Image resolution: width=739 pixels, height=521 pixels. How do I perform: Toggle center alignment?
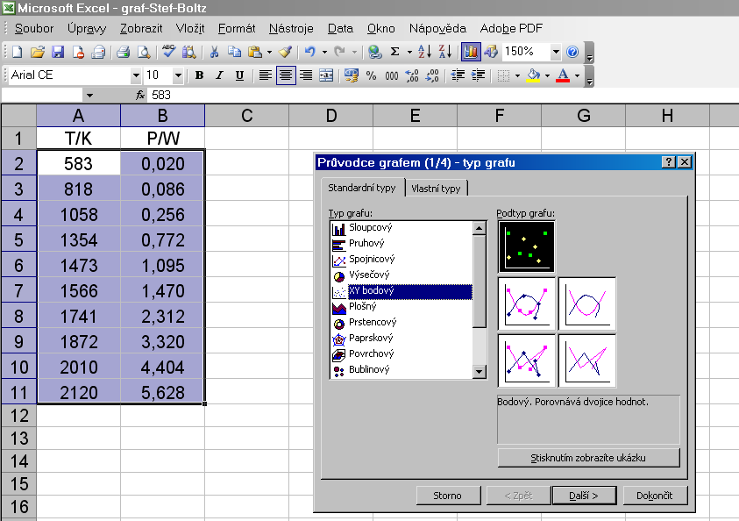pos(286,75)
